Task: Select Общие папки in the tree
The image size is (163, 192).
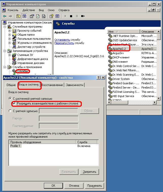Action: (x=26, y=35)
